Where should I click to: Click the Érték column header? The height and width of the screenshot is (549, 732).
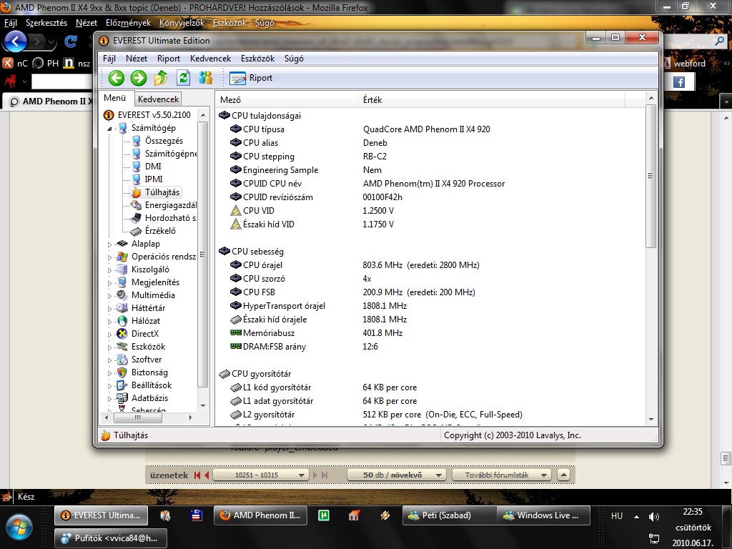click(492, 100)
